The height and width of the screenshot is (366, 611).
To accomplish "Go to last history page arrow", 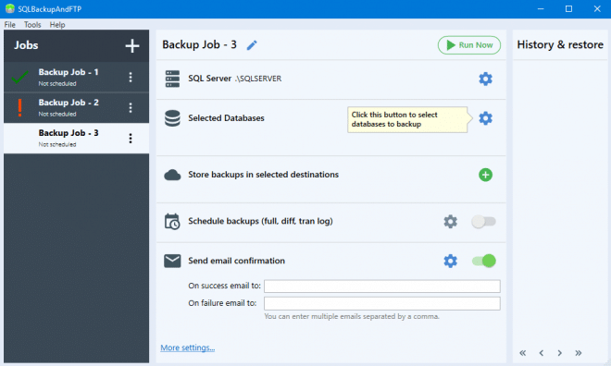I will point(579,353).
